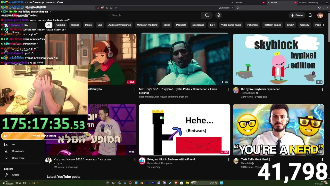
Task: Focus the YouTube Search field
Action: click(x=155, y=15)
